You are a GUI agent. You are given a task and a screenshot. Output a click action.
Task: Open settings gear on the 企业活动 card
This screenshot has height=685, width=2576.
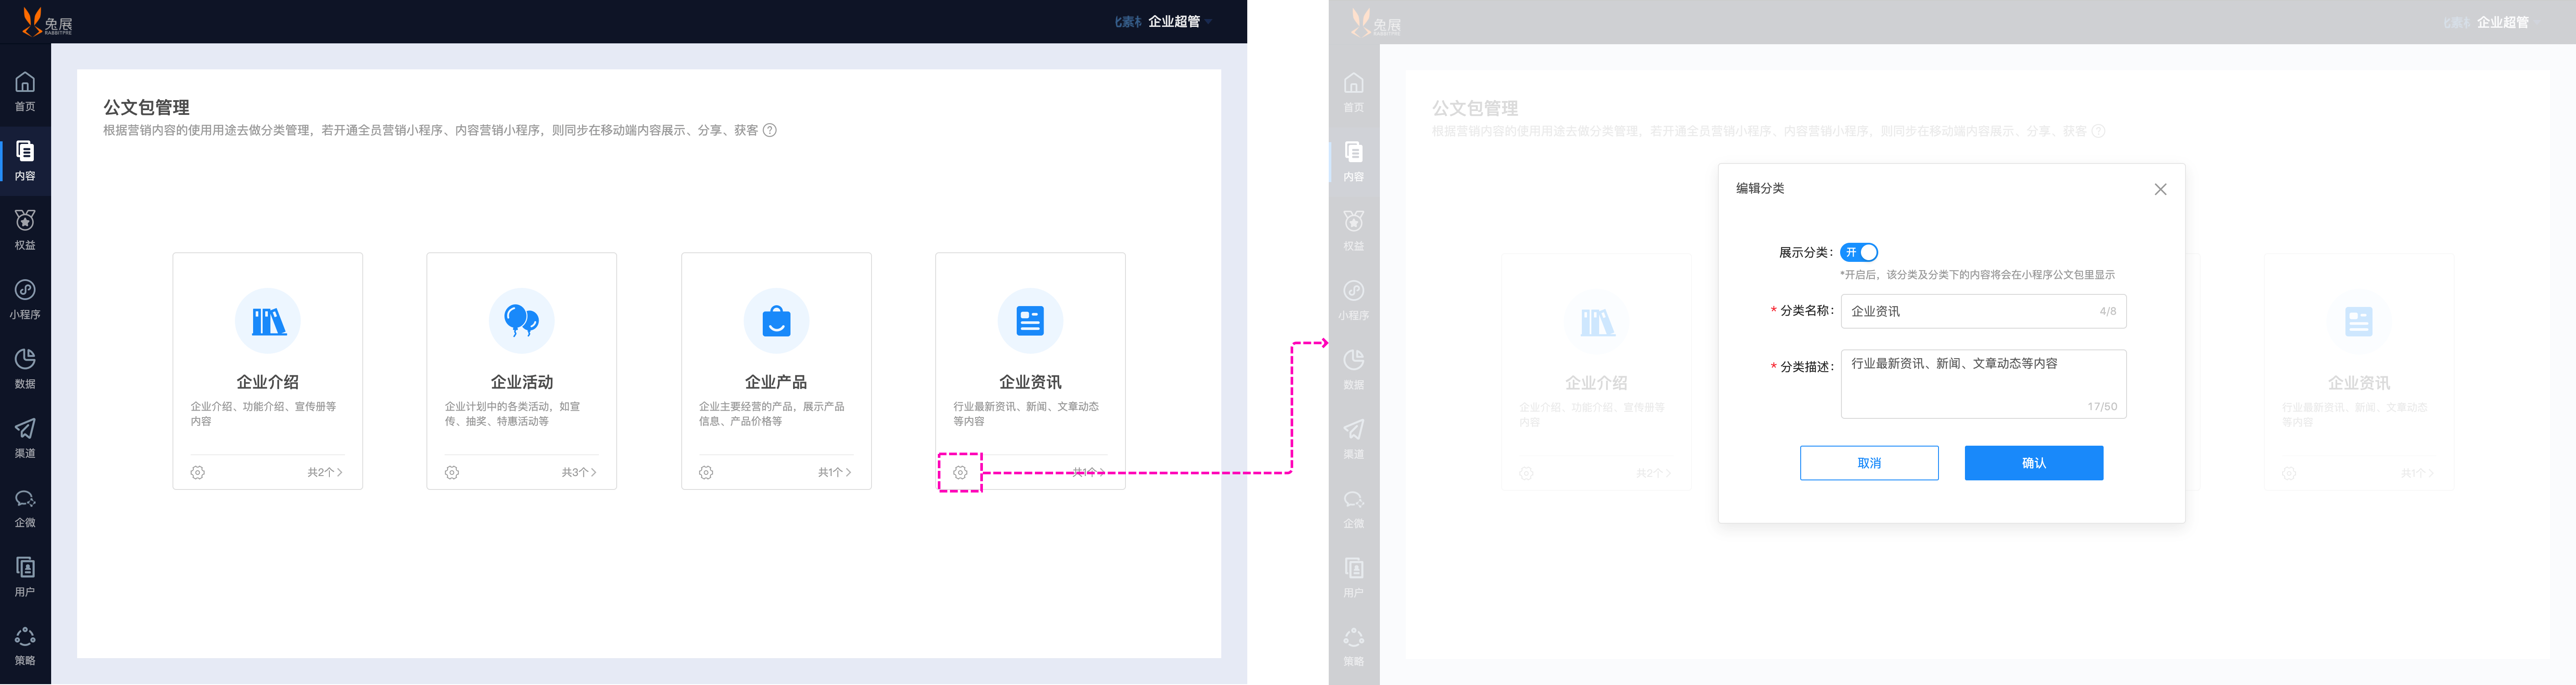tap(452, 472)
